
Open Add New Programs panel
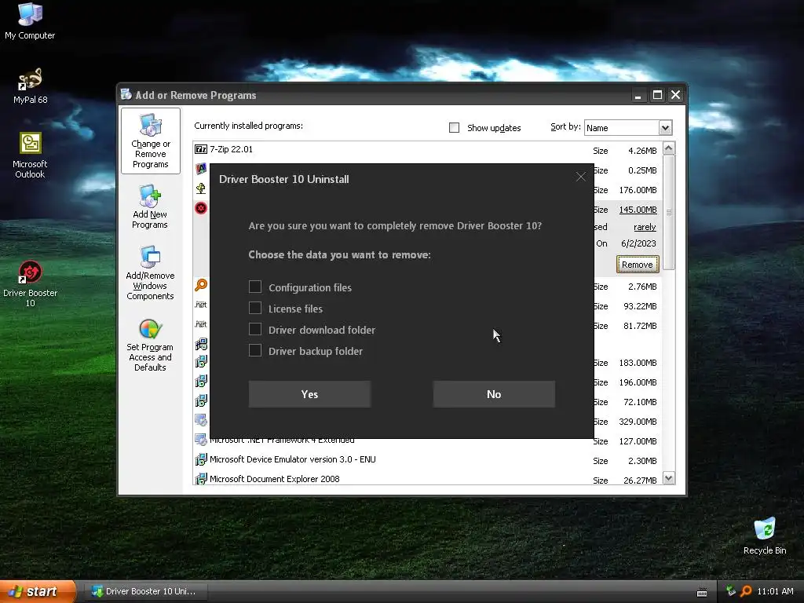(x=150, y=206)
